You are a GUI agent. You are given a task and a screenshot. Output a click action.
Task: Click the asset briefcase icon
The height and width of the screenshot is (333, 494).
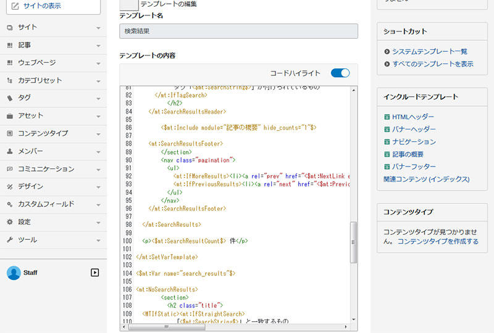point(10,116)
